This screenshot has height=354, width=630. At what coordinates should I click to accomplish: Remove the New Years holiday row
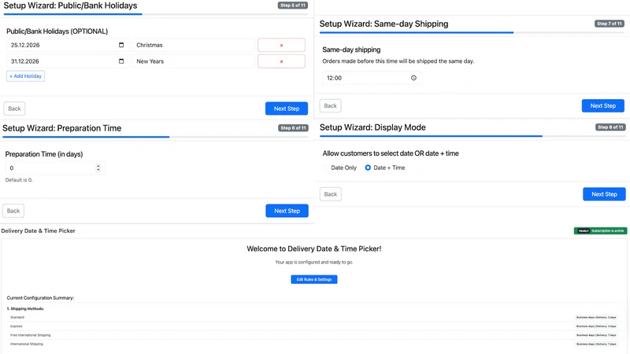point(281,61)
